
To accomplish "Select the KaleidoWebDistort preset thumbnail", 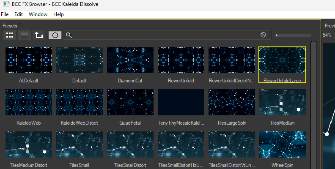I will [x=80, y=102].
